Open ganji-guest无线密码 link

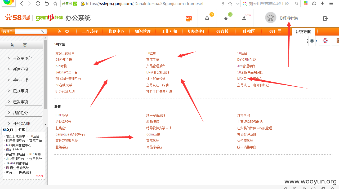coord(70,134)
